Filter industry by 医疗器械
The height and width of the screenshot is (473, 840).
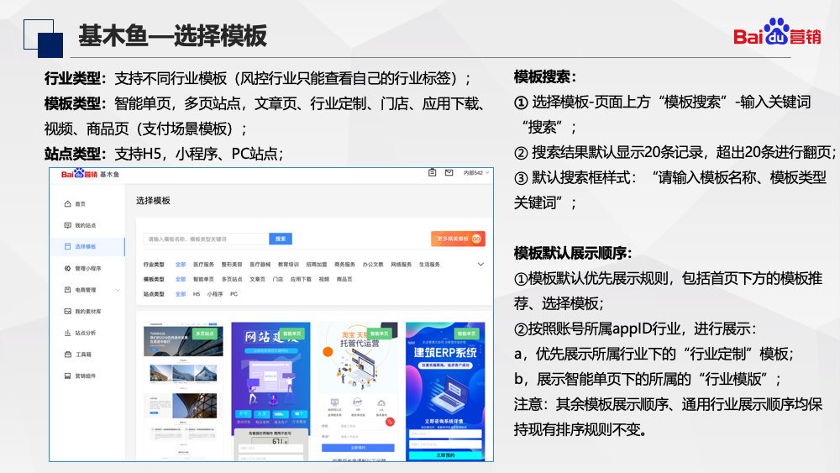coord(260,264)
